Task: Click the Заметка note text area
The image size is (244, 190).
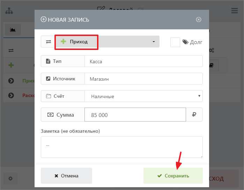Action: 121,147
